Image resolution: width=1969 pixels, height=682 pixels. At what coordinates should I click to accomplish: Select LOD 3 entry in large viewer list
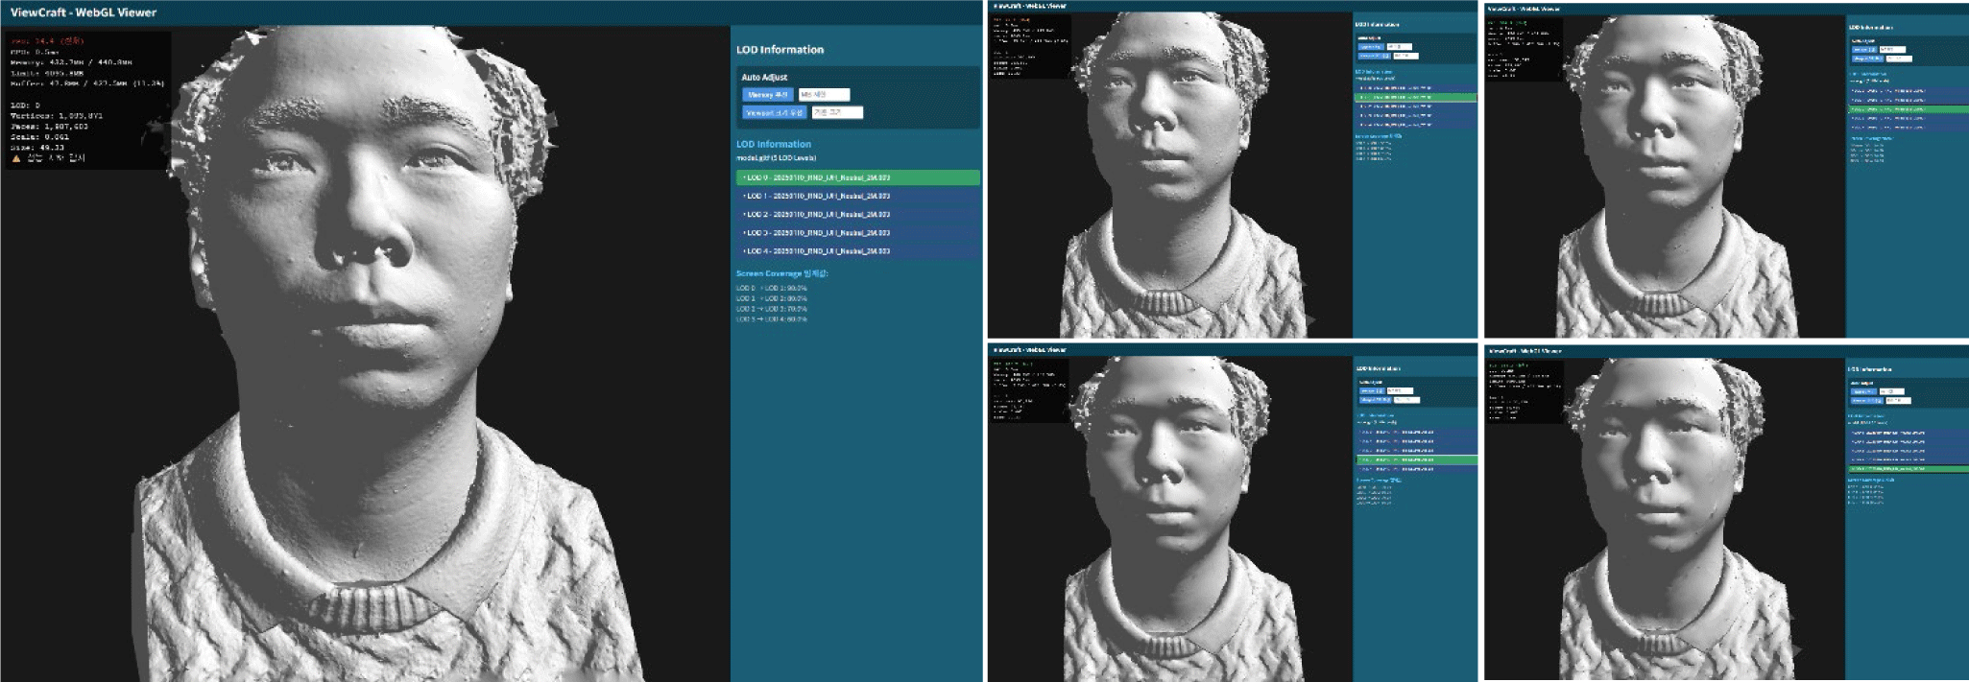pos(857,232)
